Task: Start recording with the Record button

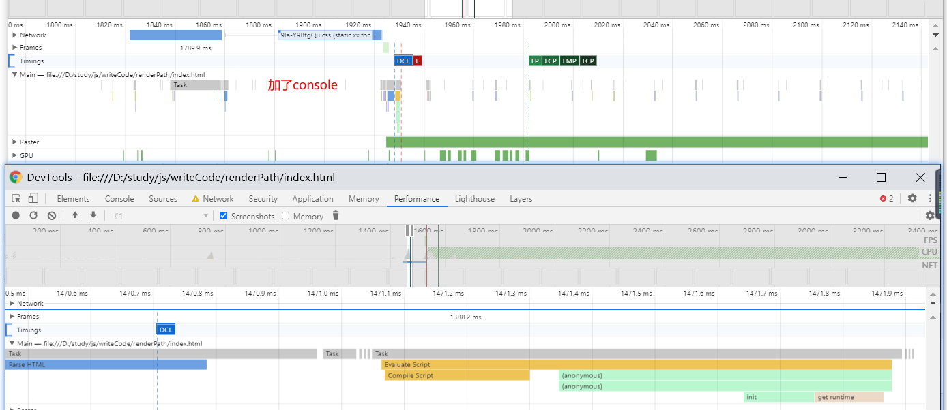Action: (x=16, y=216)
